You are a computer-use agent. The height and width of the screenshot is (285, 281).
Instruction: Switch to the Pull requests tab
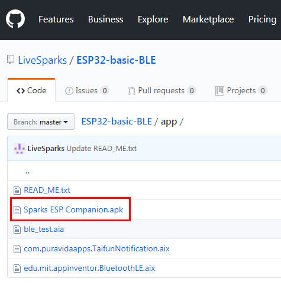tap(162, 91)
